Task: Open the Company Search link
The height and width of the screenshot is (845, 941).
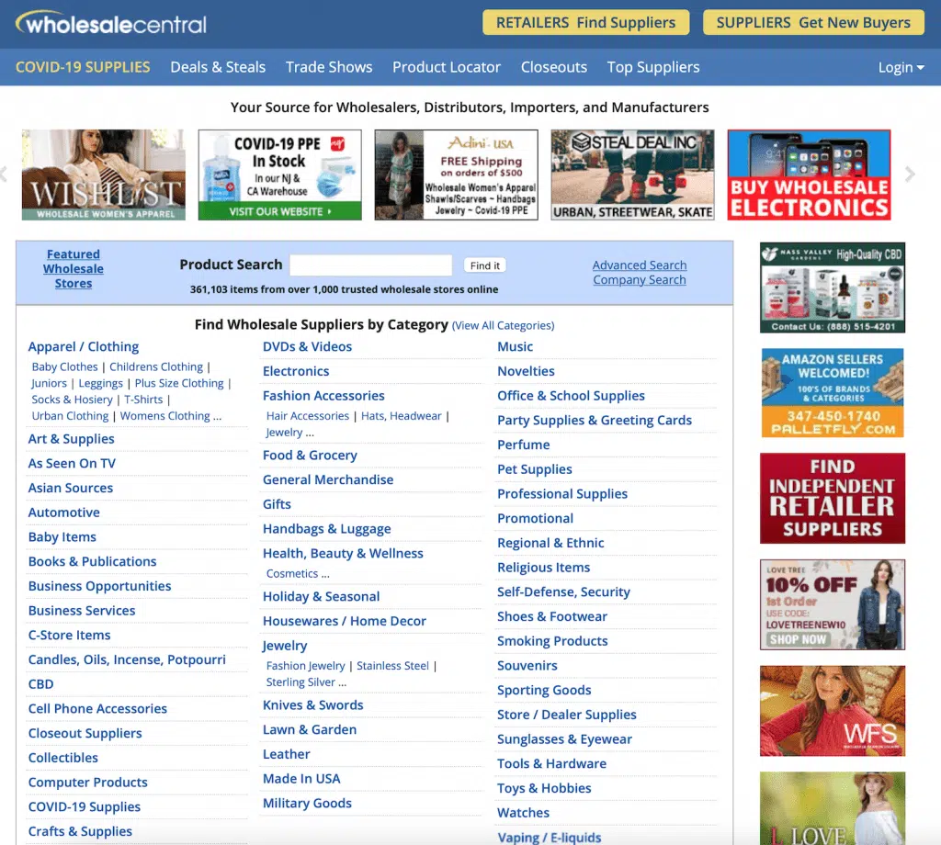Action: click(640, 280)
